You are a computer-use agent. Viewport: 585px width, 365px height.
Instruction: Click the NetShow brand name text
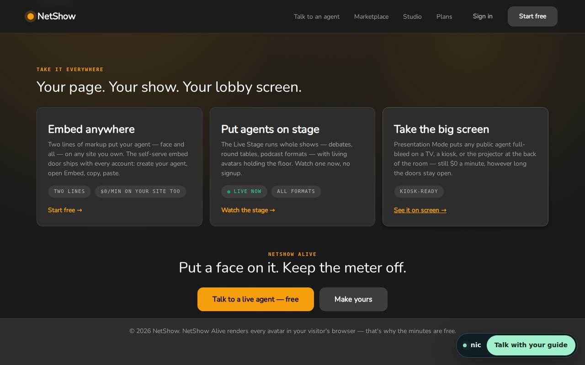(x=57, y=16)
